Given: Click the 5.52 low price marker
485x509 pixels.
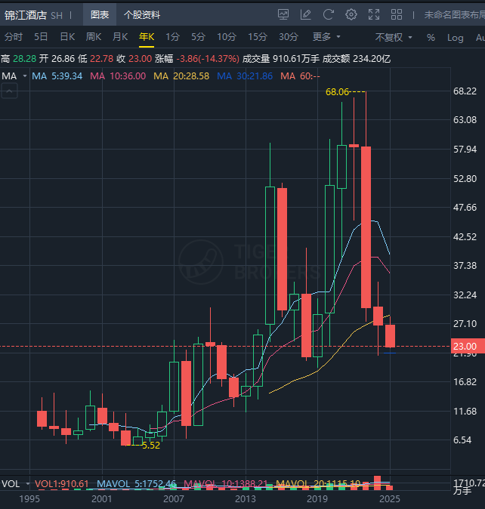Looking at the screenshot, I should (x=151, y=446).
